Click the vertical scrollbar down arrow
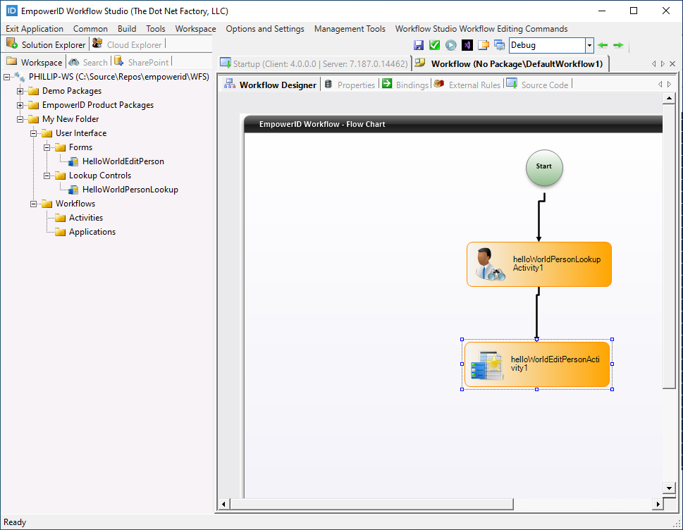This screenshot has width=683, height=530. pos(670,488)
